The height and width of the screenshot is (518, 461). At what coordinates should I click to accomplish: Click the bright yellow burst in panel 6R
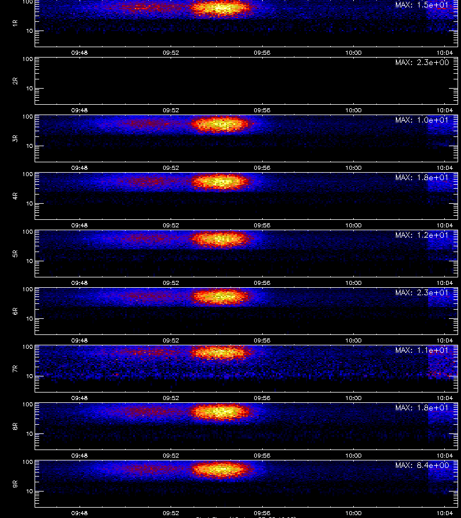click(x=221, y=296)
